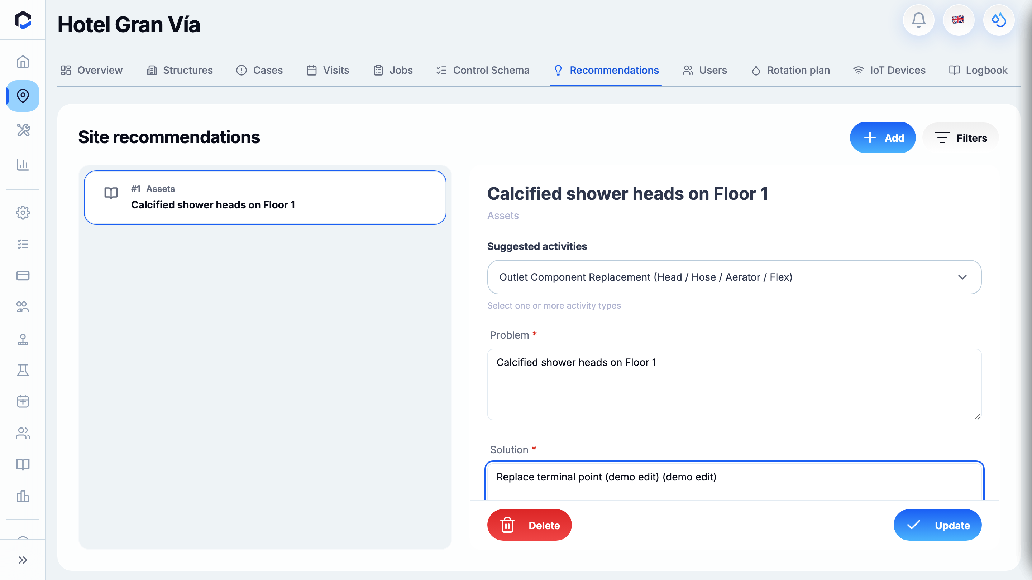Open the credit card sidebar icon
This screenshot has width=1032, height=580.
23,275
